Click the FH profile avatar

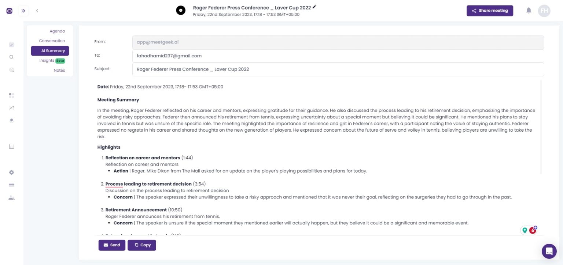[544, 11]
